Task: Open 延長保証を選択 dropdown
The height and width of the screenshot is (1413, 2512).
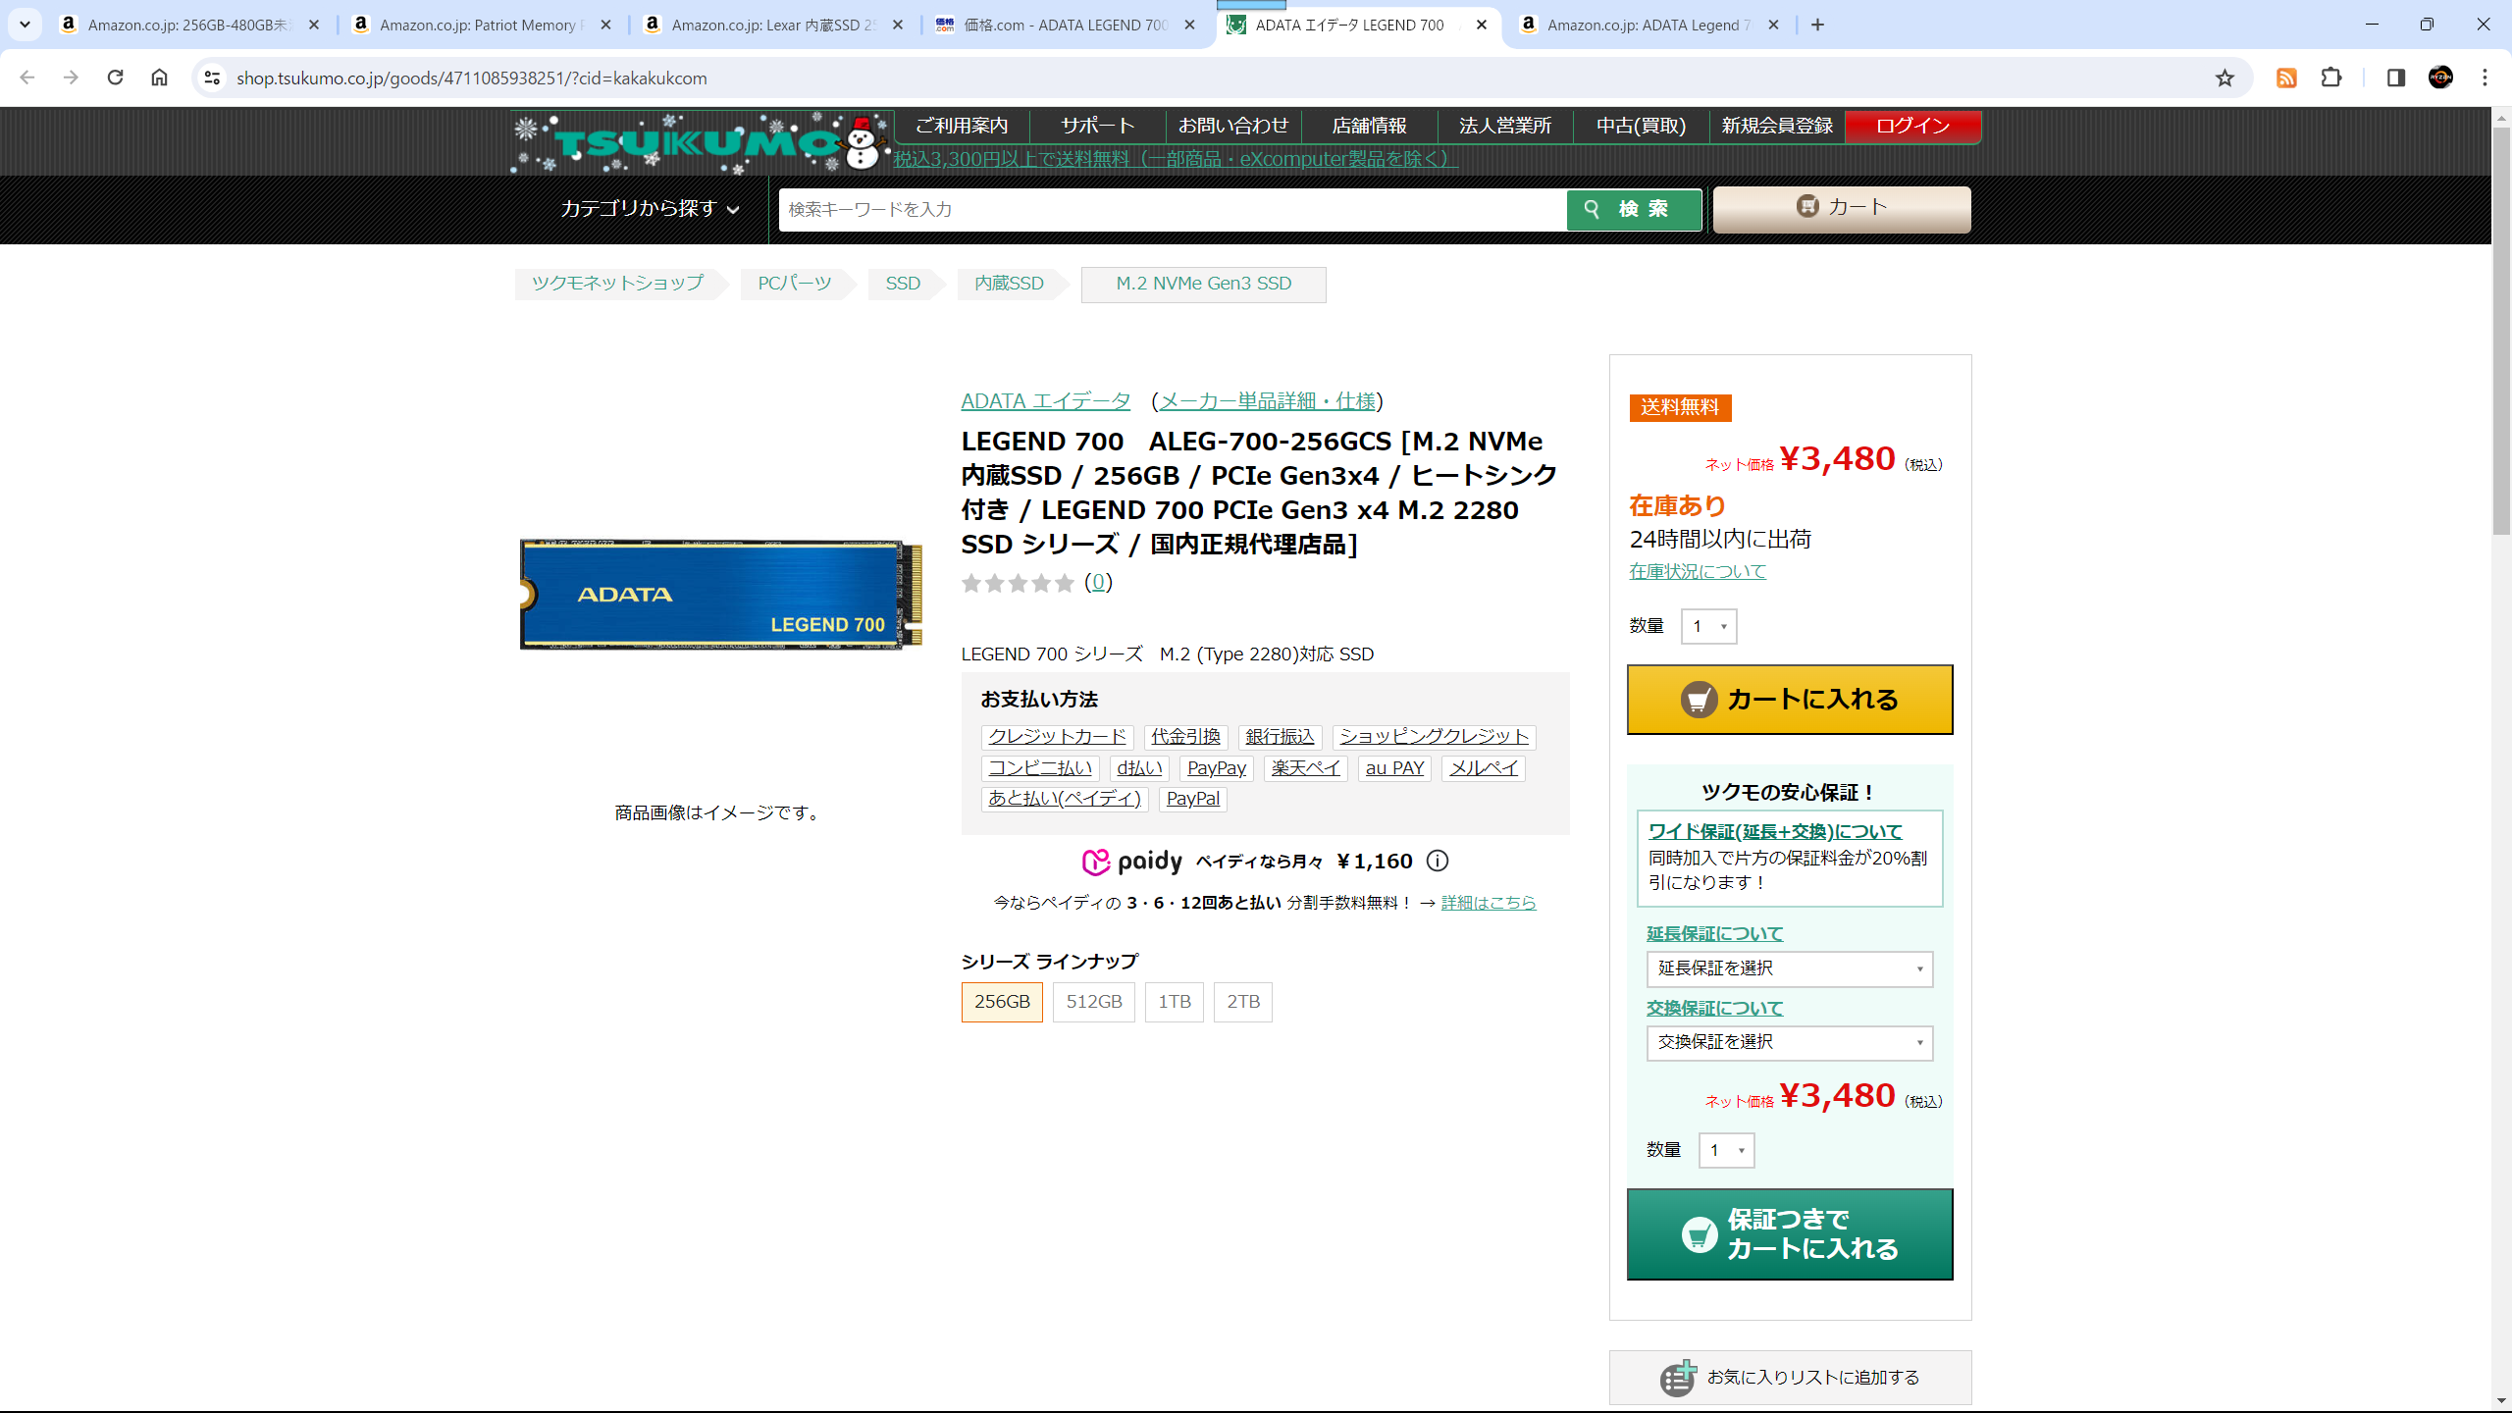Action: pos(1790,968)
